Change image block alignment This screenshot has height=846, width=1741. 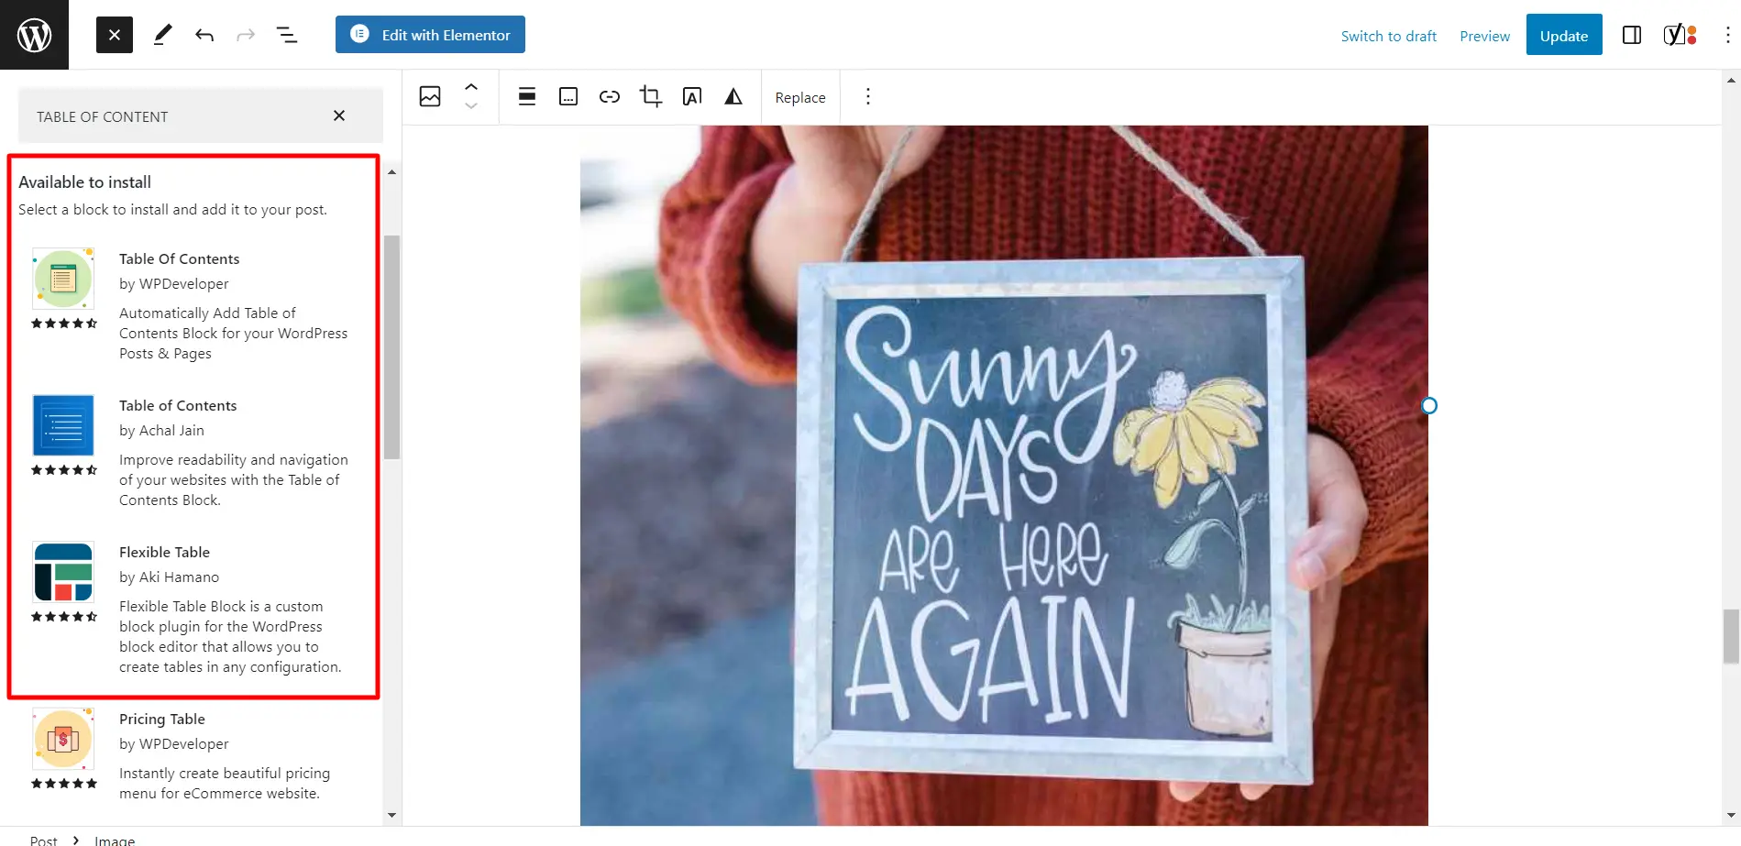coord(527,96)
